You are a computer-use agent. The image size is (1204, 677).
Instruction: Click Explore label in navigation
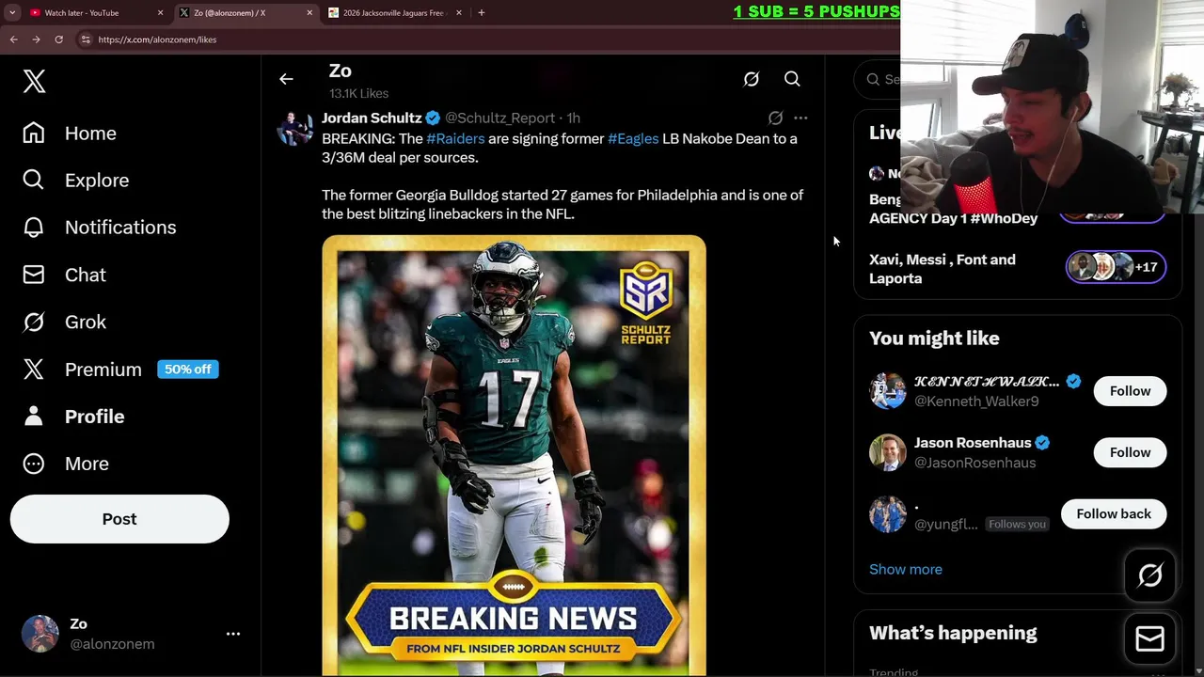tap(97, 181)
